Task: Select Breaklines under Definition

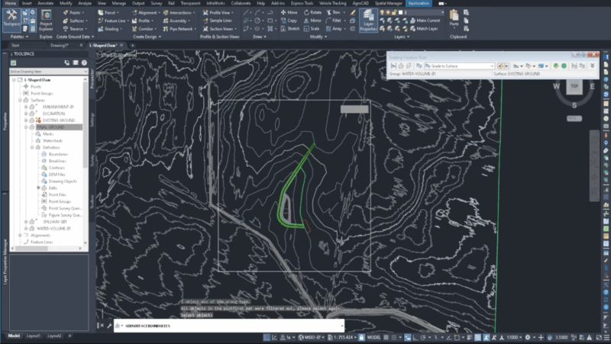Action: [57, 161]
